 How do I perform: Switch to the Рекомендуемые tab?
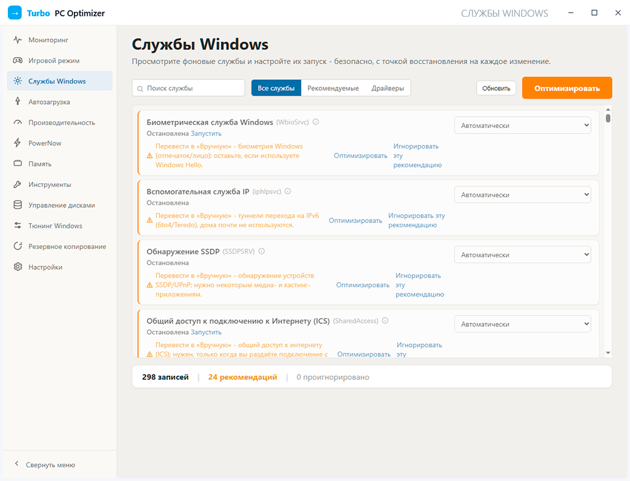[x=333, y=88]
